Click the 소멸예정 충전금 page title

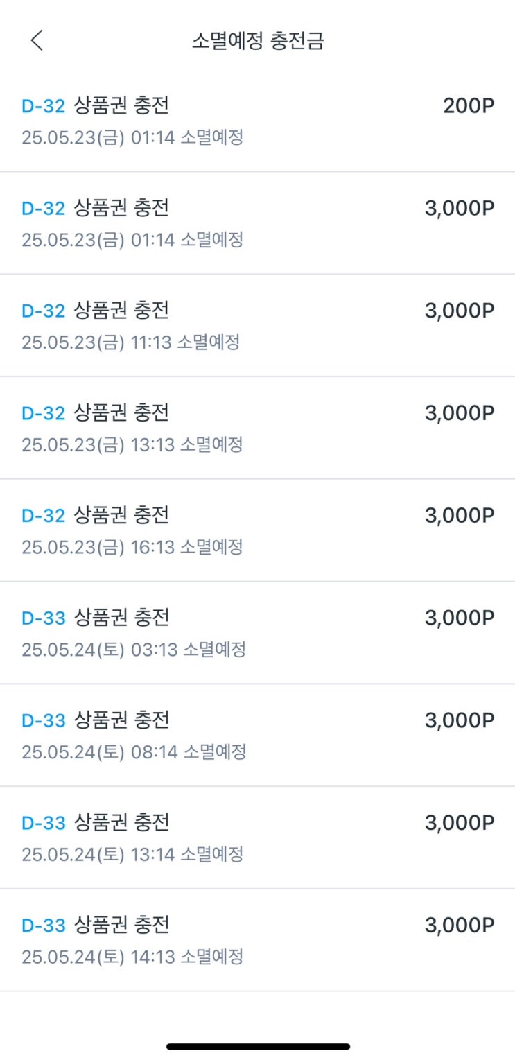(258, 42)
